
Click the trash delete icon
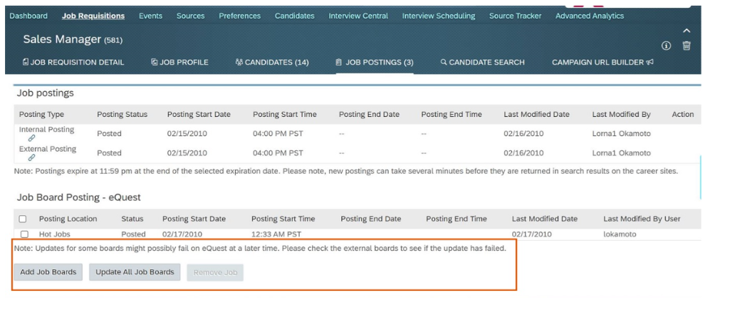[x=687, y=46]
